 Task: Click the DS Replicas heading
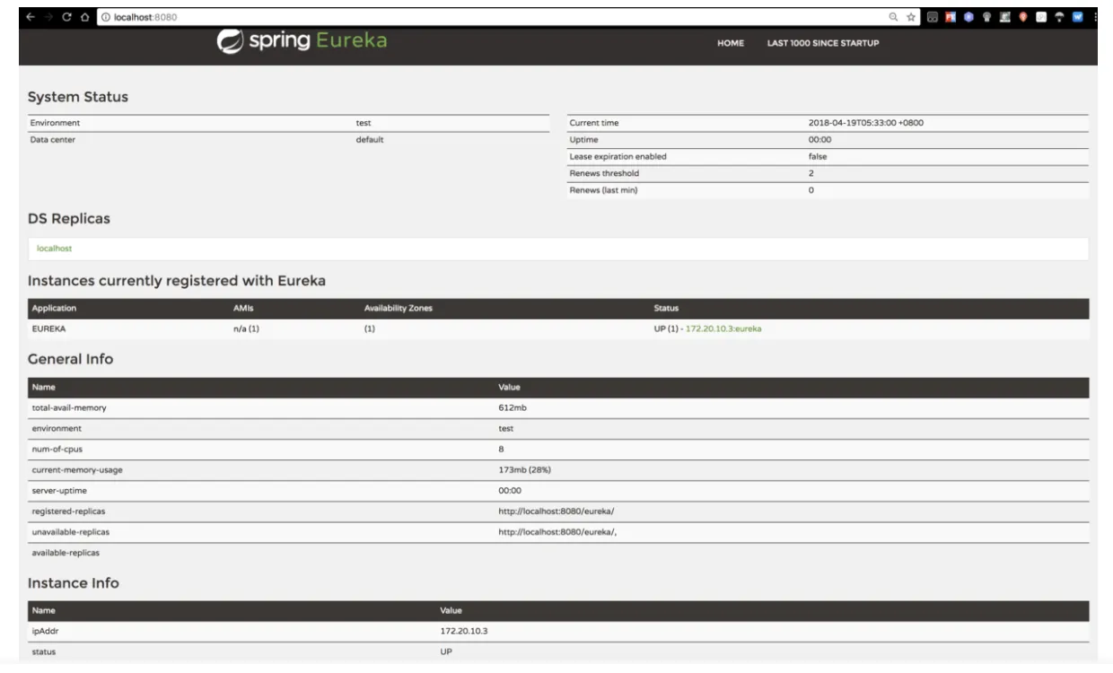(69, 218)
